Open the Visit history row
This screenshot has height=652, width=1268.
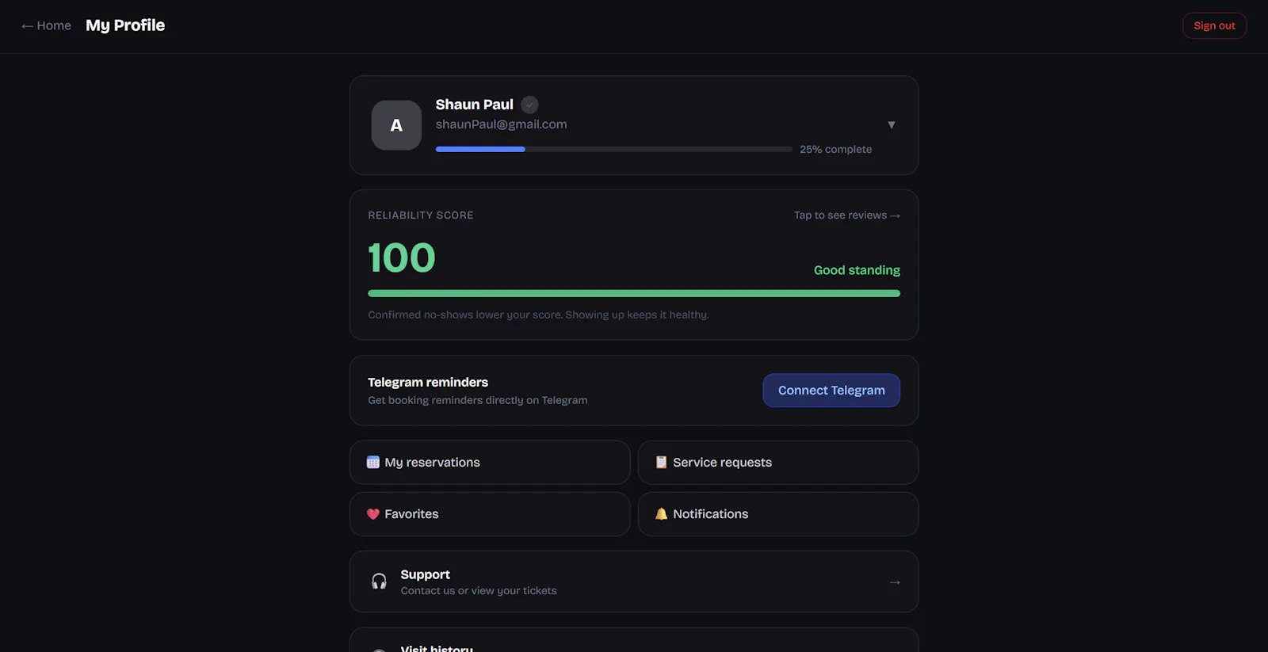click(x=634, y=640)
